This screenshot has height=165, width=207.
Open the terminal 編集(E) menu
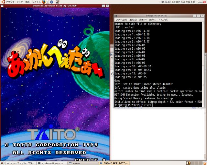click(133, 20)
